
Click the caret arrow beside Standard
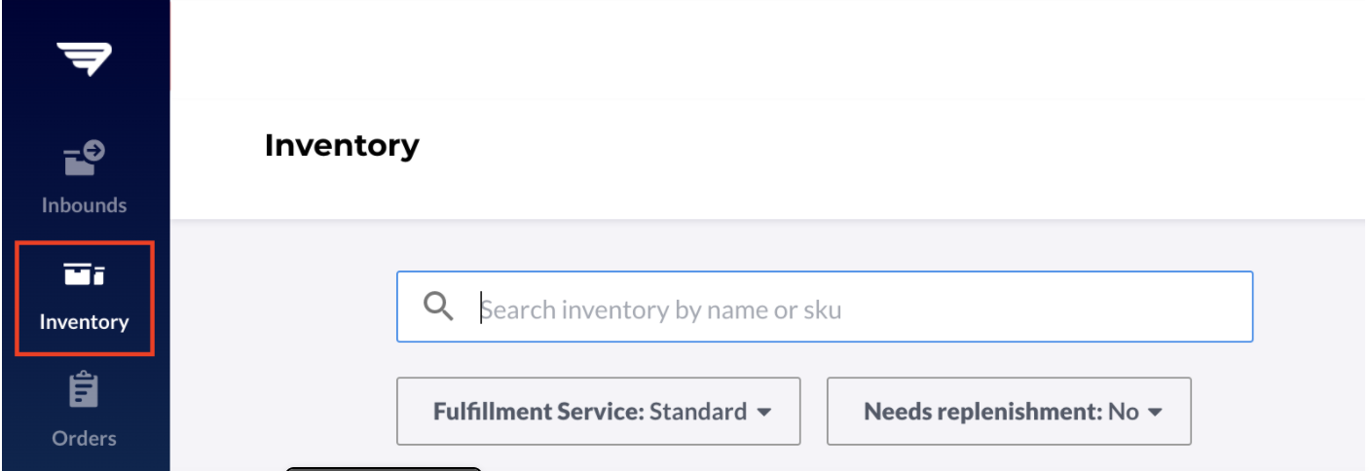coord(764,413)
